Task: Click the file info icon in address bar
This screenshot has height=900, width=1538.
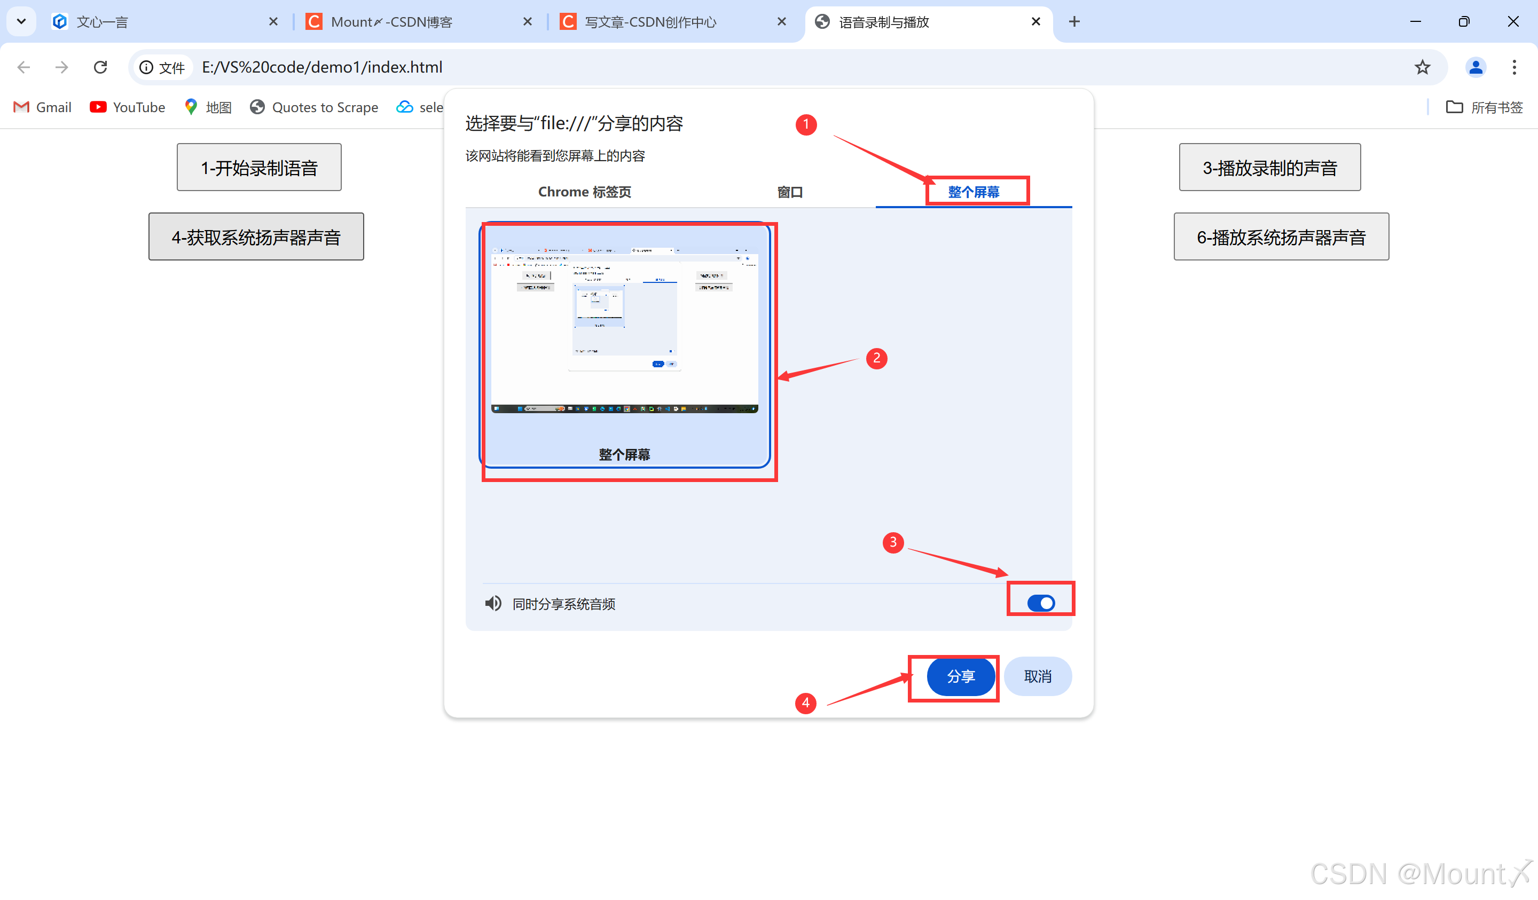Action: point(146,67)
